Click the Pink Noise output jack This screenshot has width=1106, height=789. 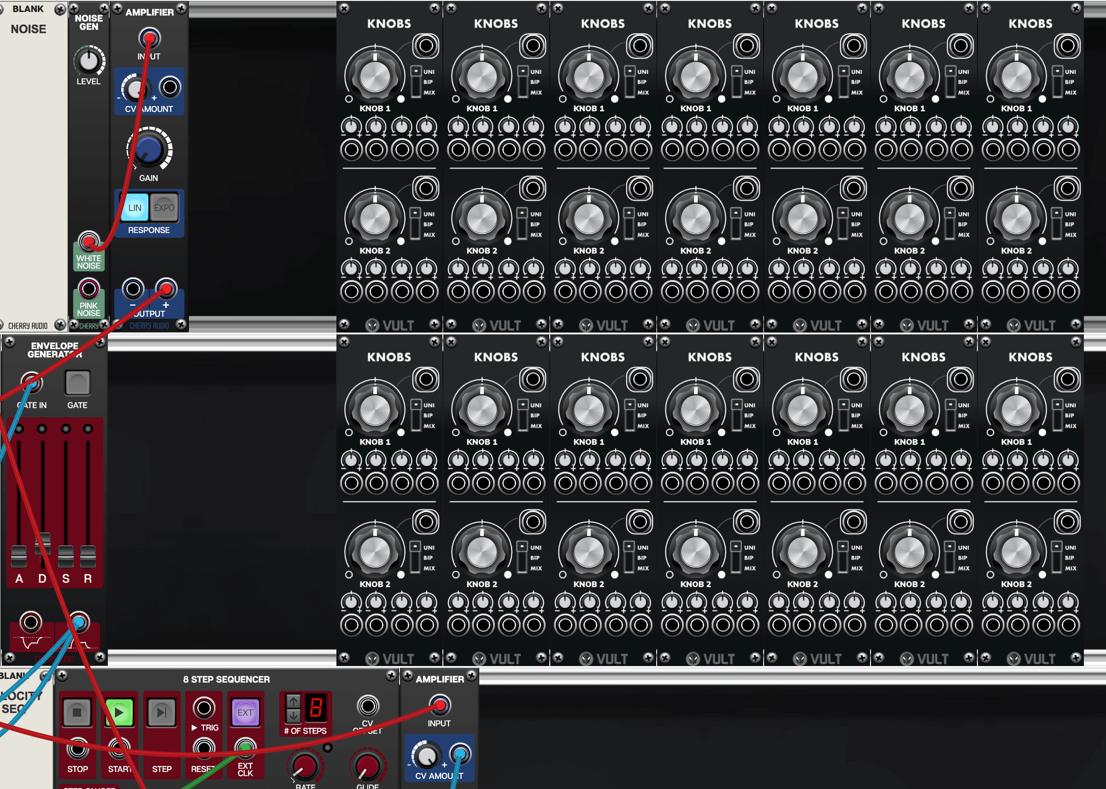[88, 289]
